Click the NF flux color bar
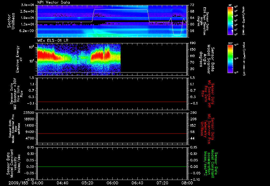The image size is (270, 186). pyautogui.click(x=230, y=20)
